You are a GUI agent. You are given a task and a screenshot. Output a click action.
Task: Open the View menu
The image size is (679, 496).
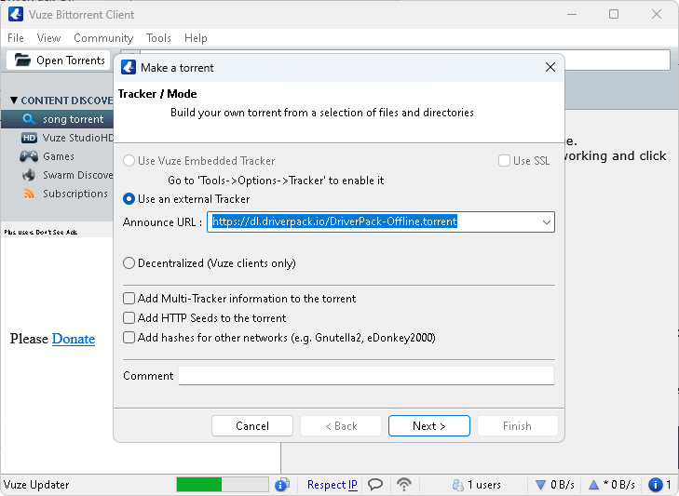(x=48, y=38)
